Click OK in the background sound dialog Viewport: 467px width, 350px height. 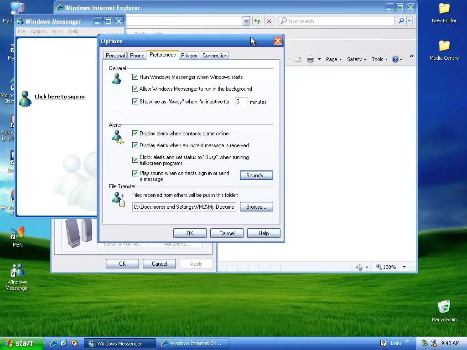(x=122, y=264)
